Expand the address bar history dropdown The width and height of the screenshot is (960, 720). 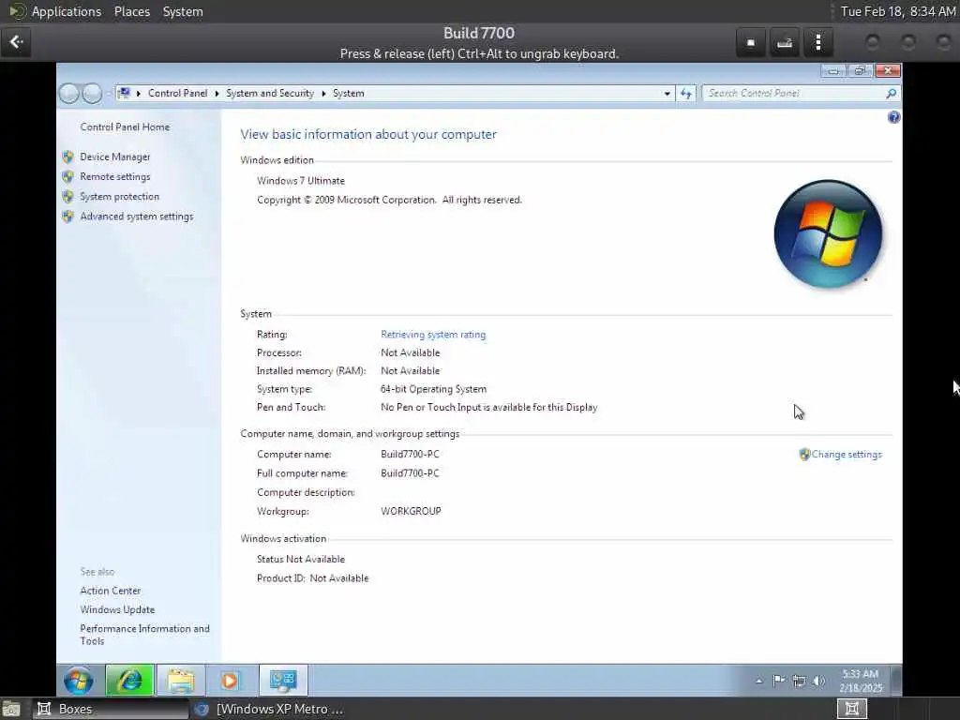coord(667,94)
